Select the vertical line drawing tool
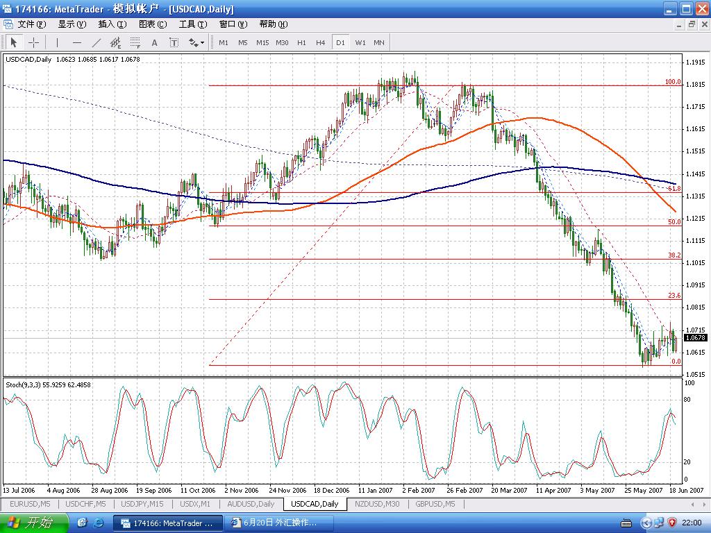The height and width of the screenshot is (533, 711). (58, 42)
